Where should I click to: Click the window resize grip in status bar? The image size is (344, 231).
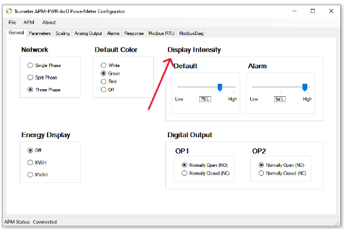click(x=337, y=223)
